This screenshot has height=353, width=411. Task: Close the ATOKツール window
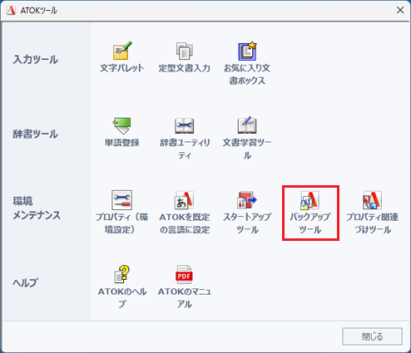400,10
